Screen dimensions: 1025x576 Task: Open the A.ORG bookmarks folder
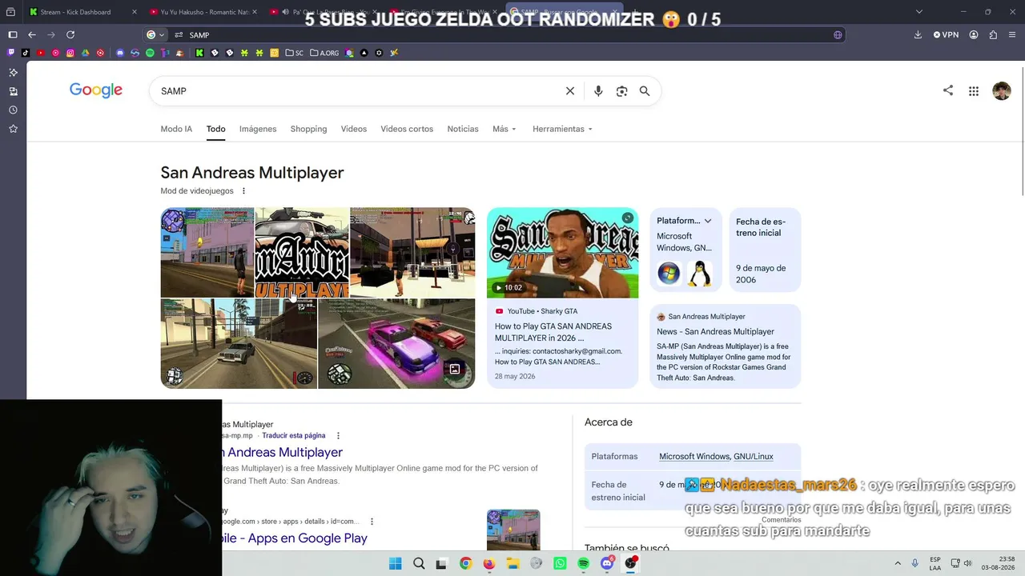tap(324, 53)
